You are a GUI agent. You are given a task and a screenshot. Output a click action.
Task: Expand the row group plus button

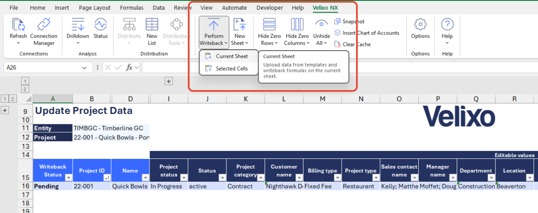(x=5, y=110)
